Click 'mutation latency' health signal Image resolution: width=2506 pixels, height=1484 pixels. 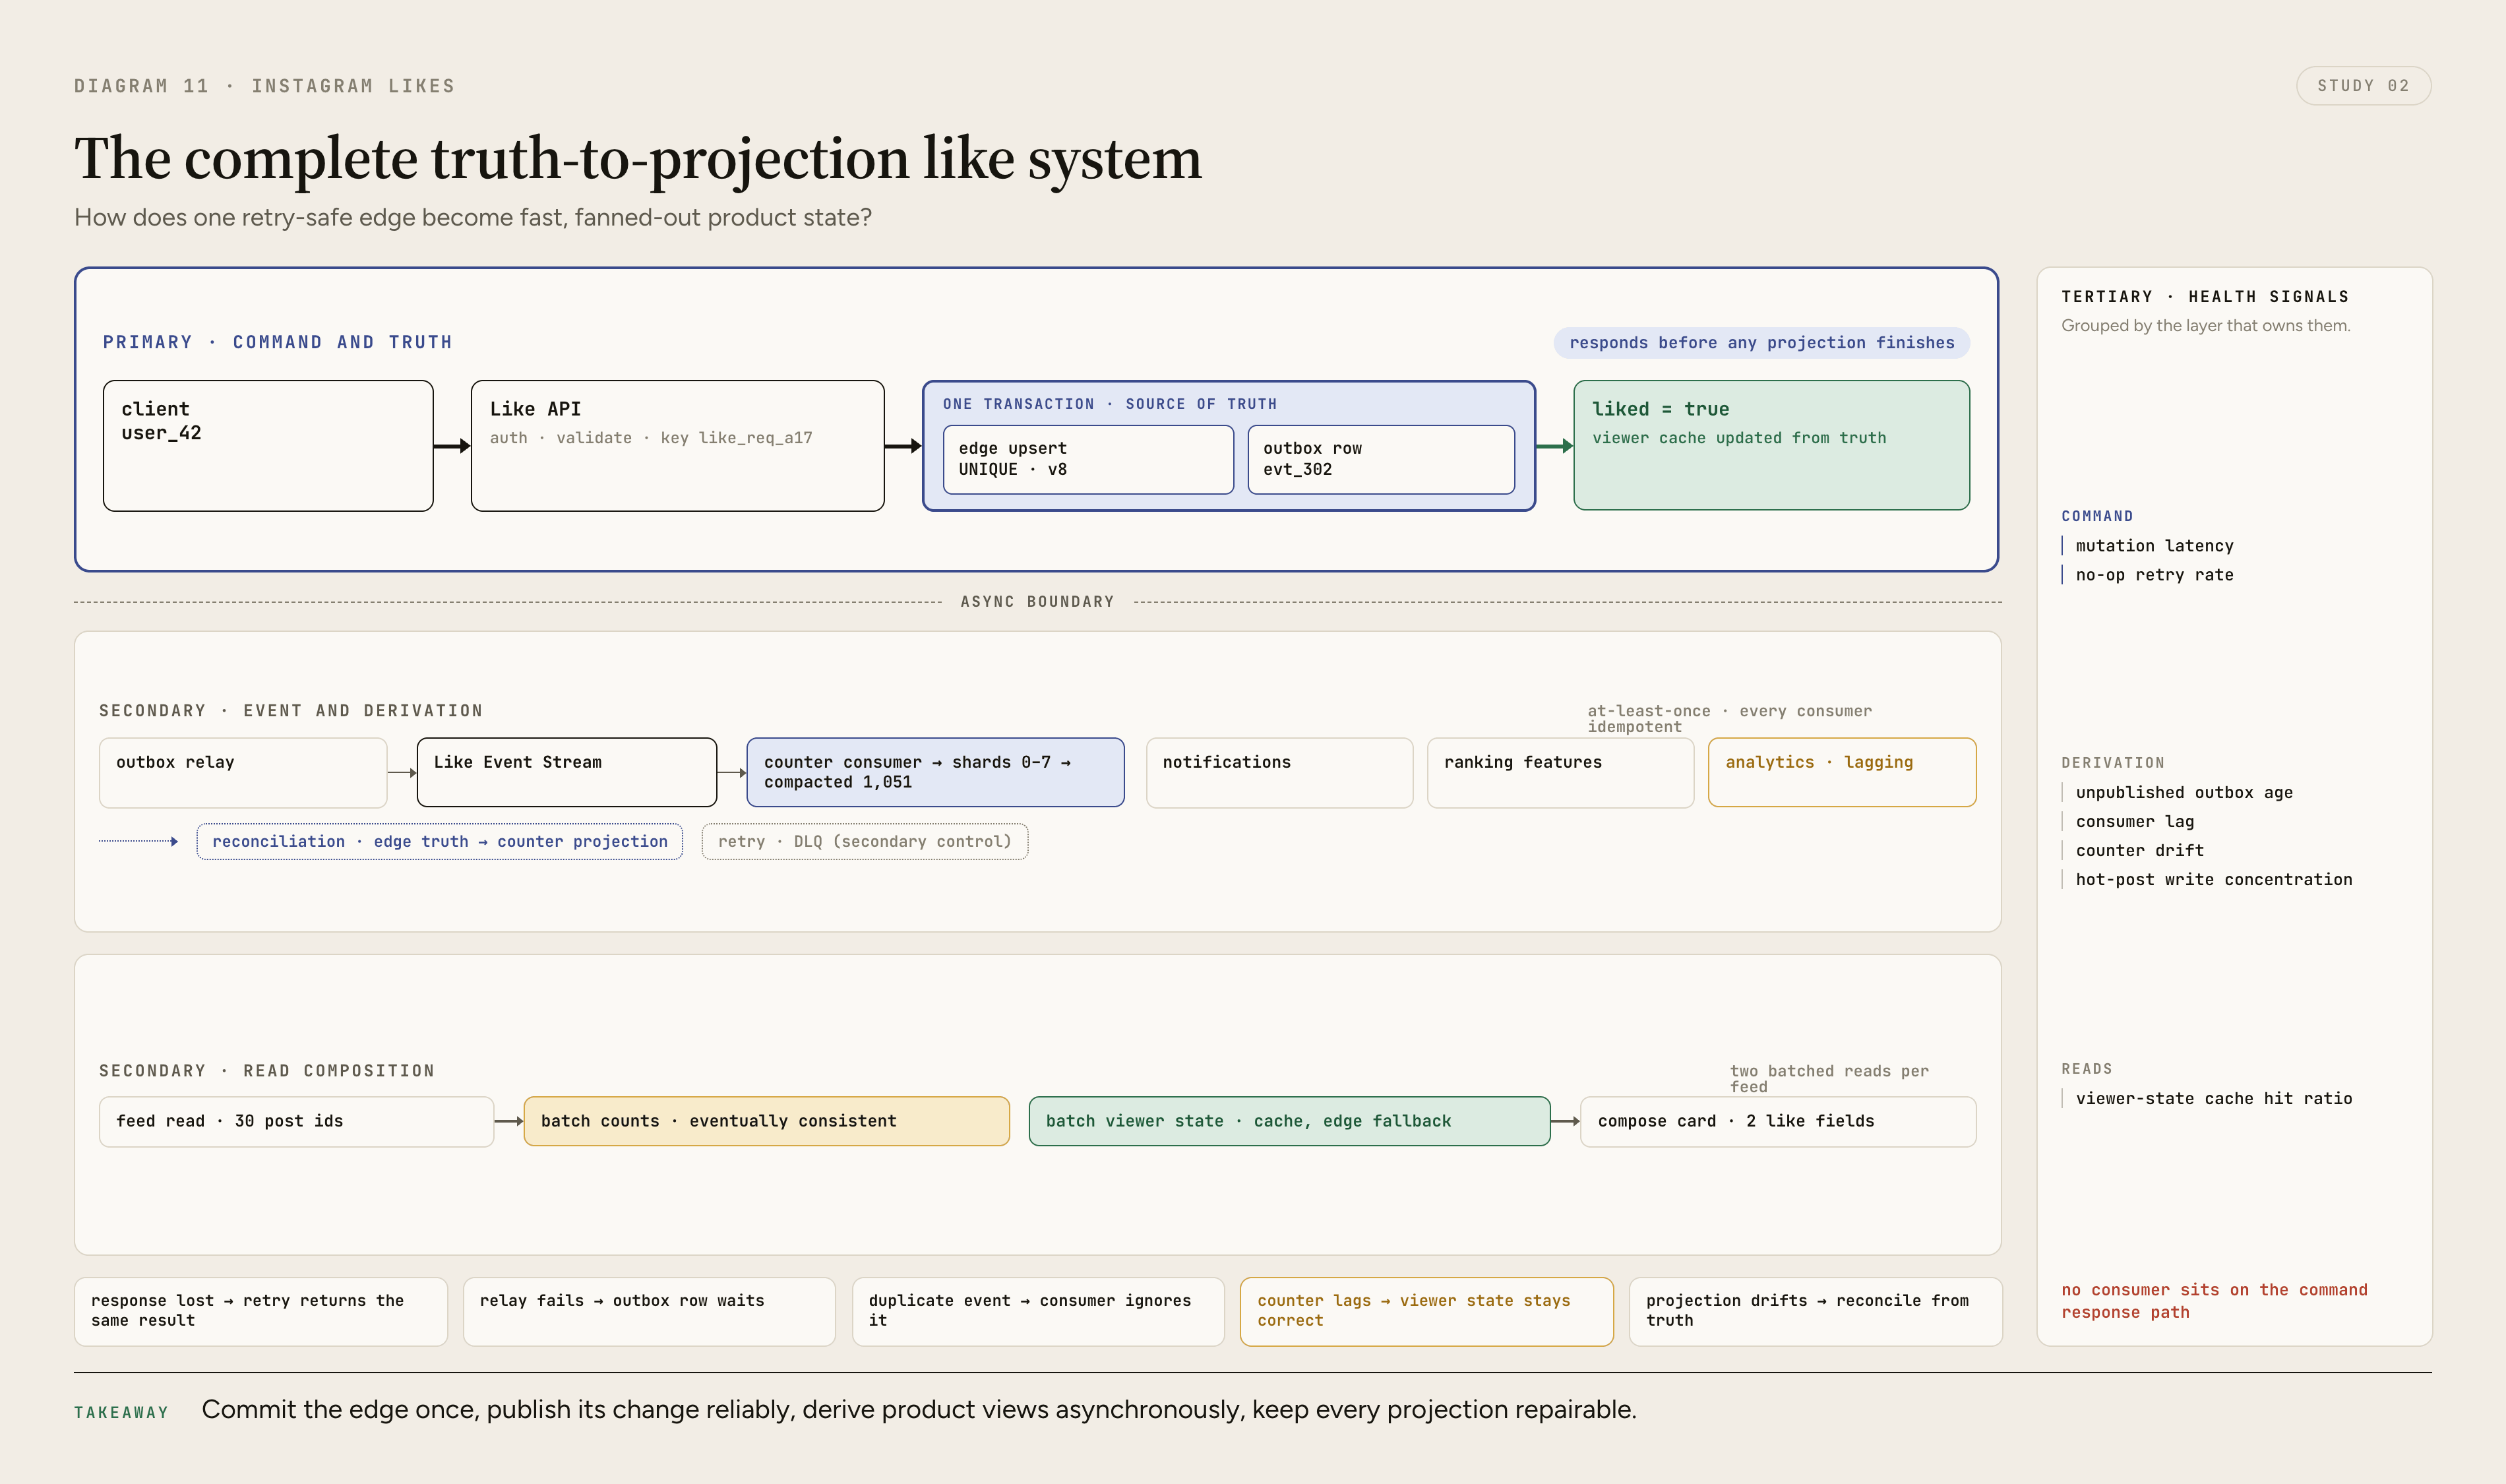2154,546
